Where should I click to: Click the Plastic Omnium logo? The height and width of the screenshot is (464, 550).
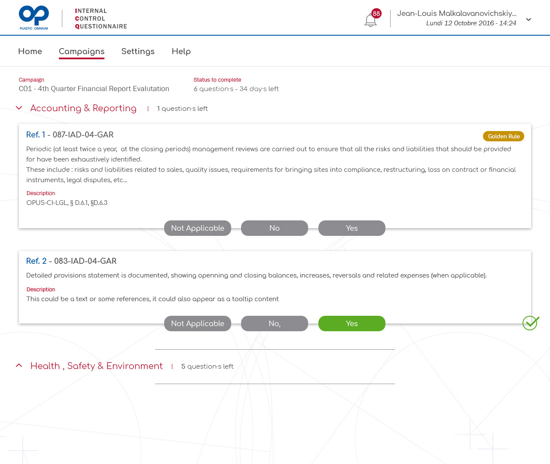tap(34, 18)
